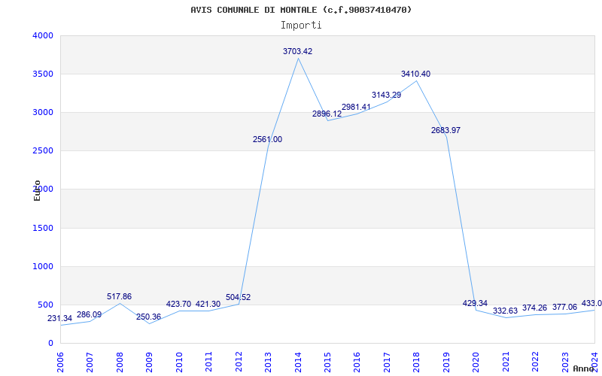The width and height of the screenshot is (602, 376).
Task: Click the 1500 y-axis tick label
Action: pos(43,229)
